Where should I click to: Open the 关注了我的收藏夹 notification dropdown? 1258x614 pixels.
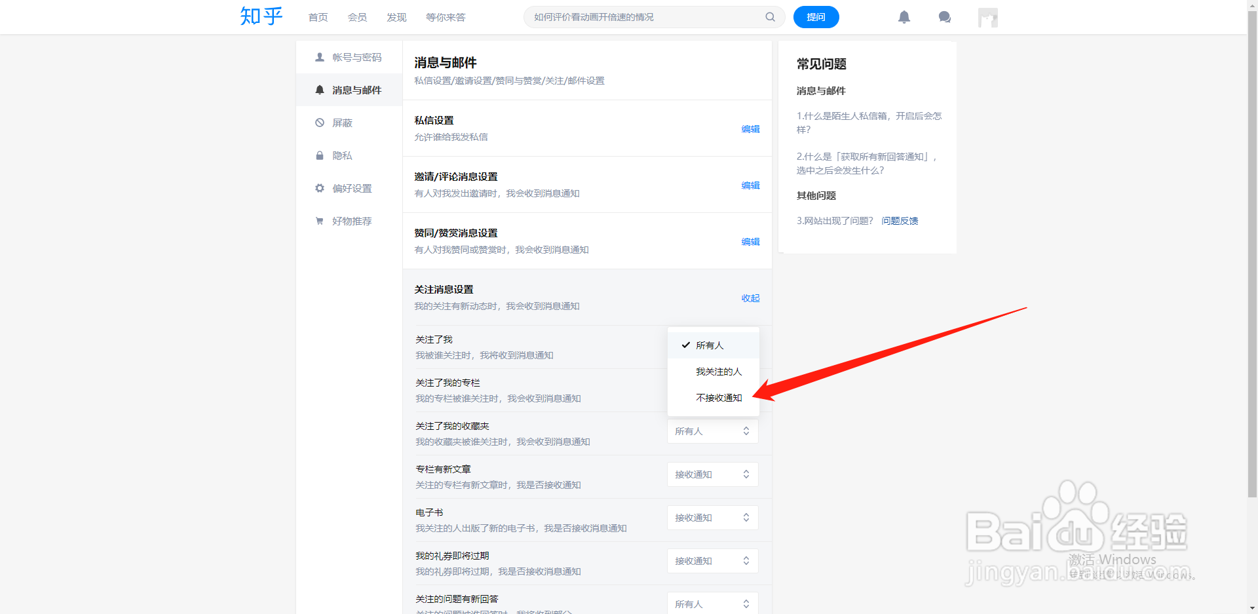(x=712, y=431)
